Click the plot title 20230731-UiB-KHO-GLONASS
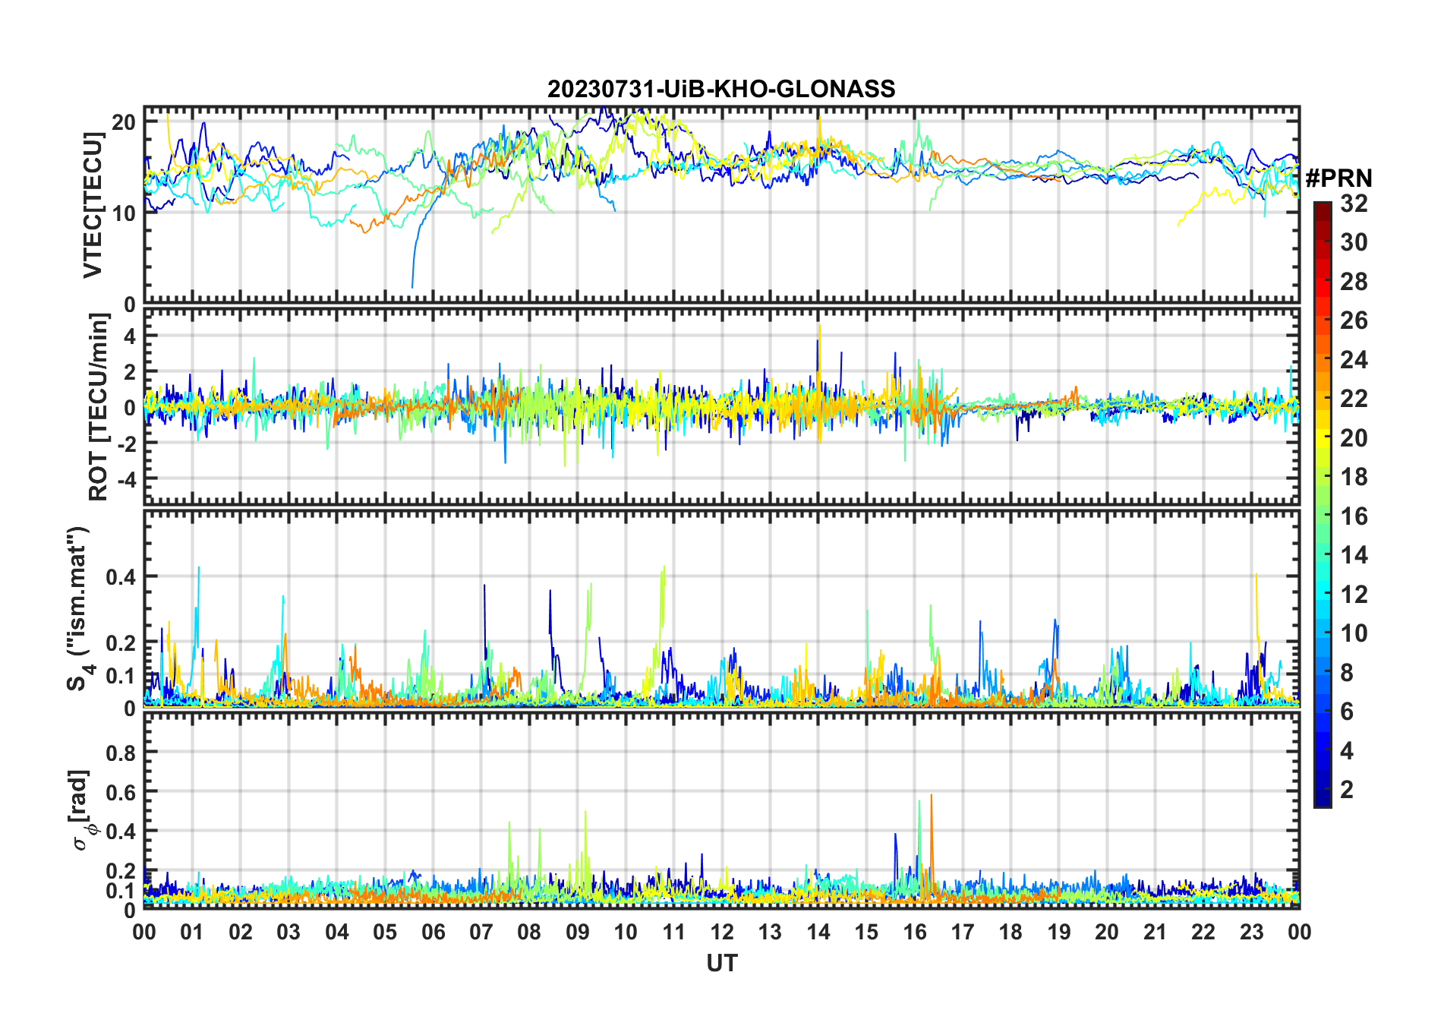 click(x=721, y=89)
